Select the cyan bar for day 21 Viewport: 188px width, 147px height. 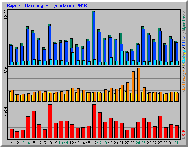[x=122, y=58]
